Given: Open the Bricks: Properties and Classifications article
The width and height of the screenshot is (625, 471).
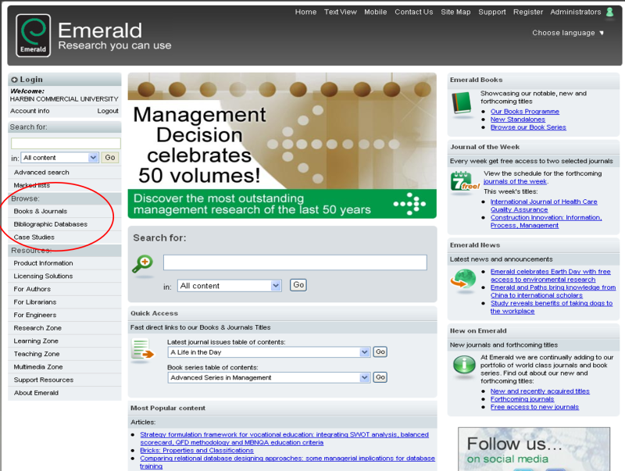Looking at the screenshot, I should click(197, 450).
